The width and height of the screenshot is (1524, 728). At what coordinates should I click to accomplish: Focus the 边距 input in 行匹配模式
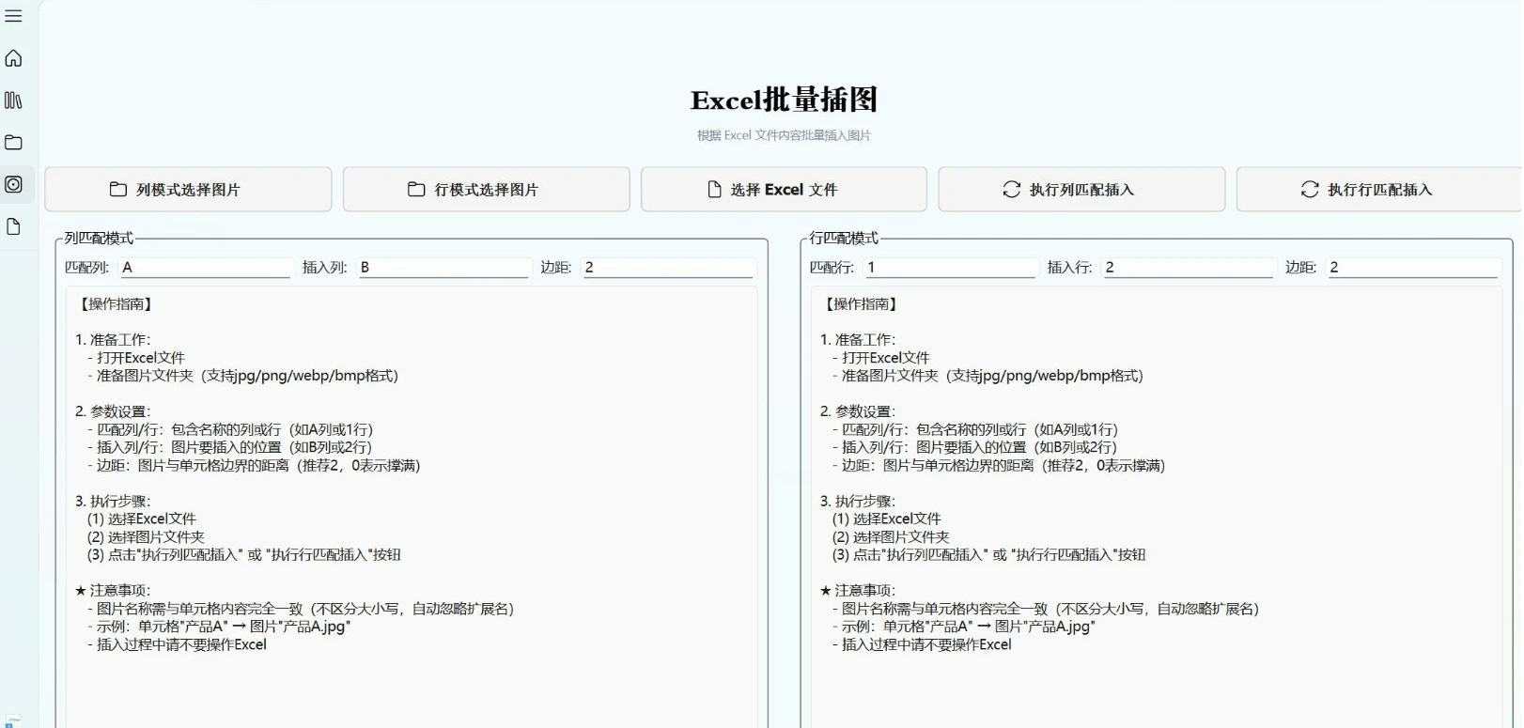1412,268
